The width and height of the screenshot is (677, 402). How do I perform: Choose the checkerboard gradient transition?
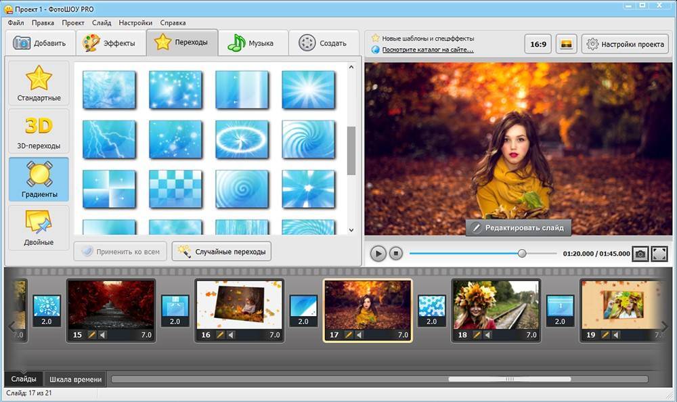pos(175,189)
